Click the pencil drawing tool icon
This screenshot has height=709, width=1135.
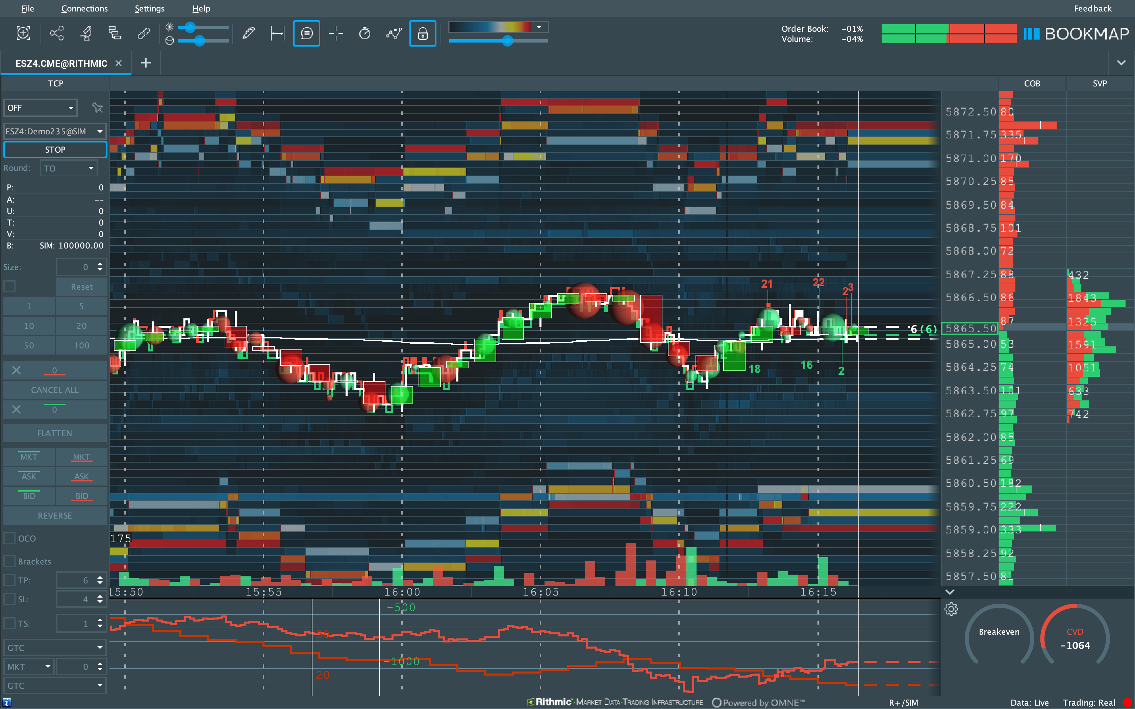click(249, 33)
